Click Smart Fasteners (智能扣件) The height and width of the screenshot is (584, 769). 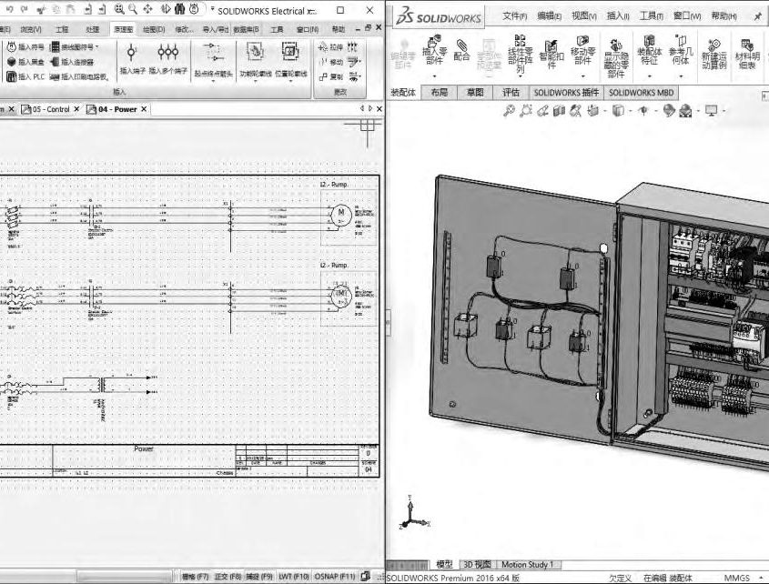[551, 53]
